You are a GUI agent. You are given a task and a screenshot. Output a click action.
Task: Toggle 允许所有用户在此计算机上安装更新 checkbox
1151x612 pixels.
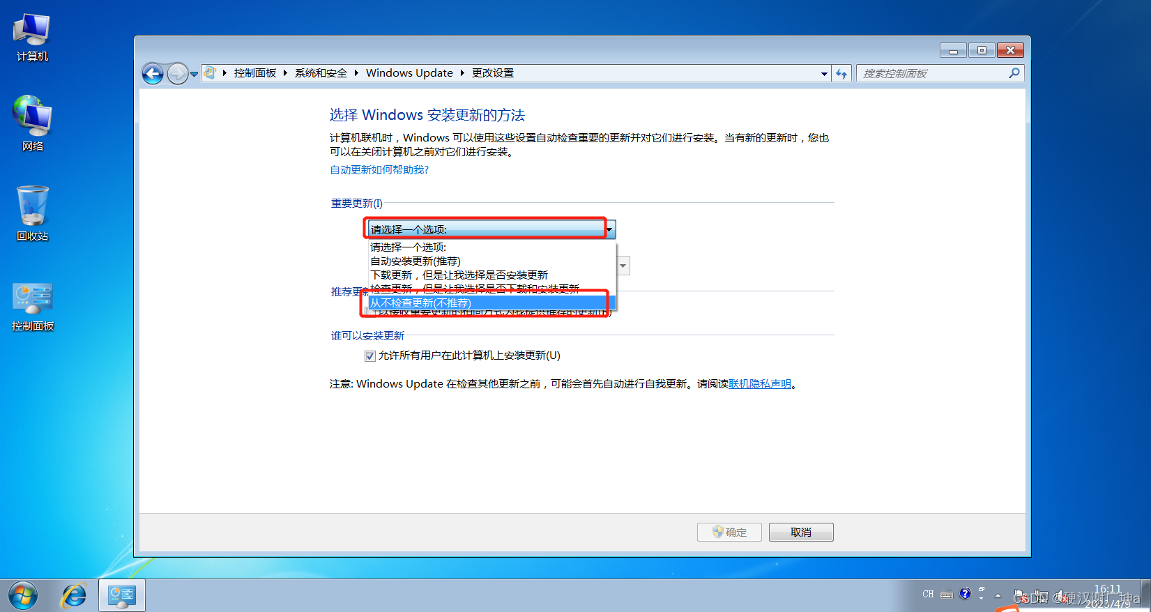(370, 356)
